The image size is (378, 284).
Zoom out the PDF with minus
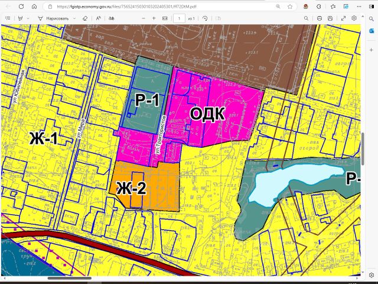144,18
